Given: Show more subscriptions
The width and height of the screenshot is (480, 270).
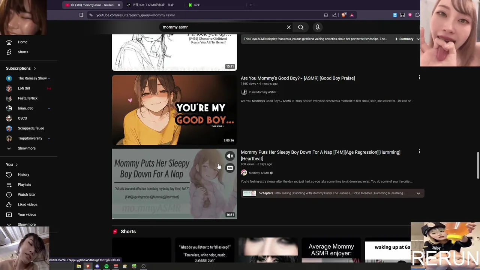Looking at the screenshot, I should [27, 148].
